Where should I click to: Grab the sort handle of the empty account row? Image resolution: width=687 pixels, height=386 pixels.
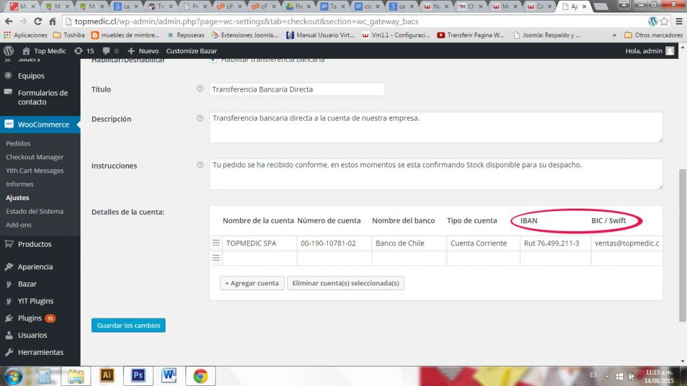(216, 257)
